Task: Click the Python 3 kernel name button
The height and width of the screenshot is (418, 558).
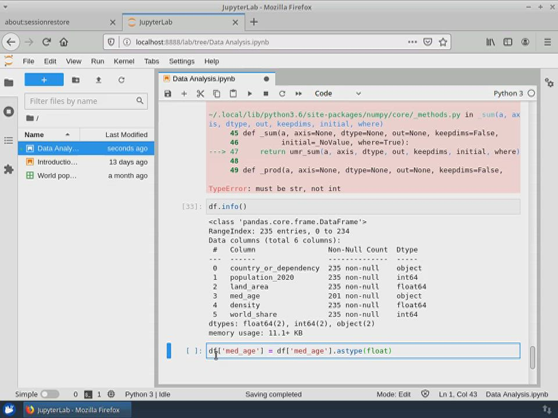Action: coord(508,93)
